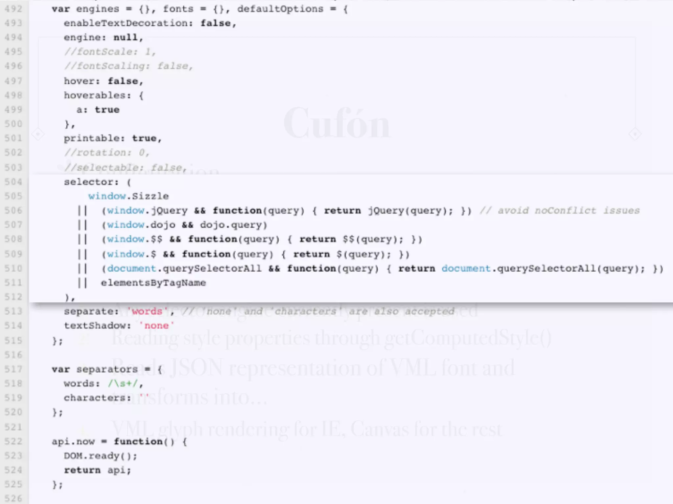Click the '/\s+/' regular expression

(x=124, y=384)
